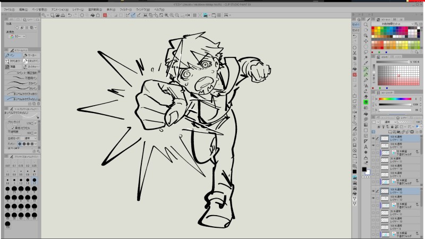The height and width of the screenshot is (239, 425).
Task: Select the move layer tool
Action: pyautogui.click(x=365, y=41)
